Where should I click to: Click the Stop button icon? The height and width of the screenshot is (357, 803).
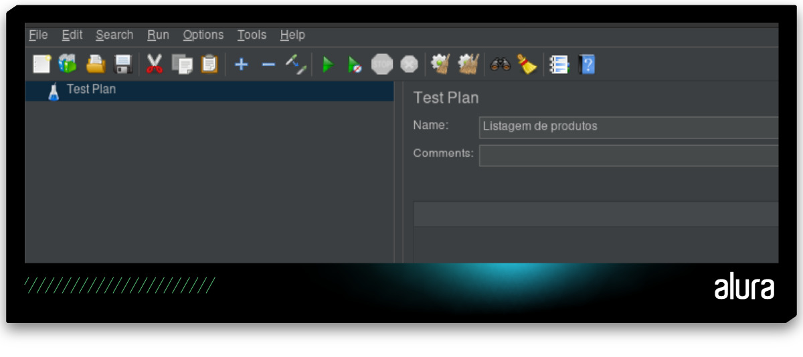(382, 64)
